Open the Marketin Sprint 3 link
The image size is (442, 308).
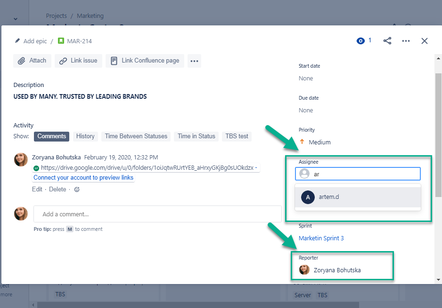[321, 238]
